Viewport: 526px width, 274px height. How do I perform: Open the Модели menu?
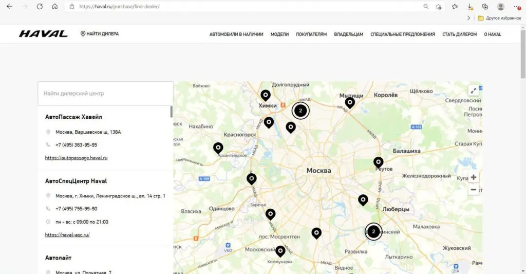coord(279,34)
